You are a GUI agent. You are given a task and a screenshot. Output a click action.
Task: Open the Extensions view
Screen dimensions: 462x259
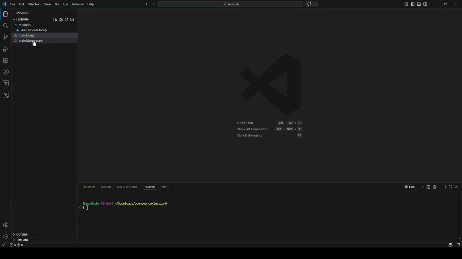coord(5,60)
